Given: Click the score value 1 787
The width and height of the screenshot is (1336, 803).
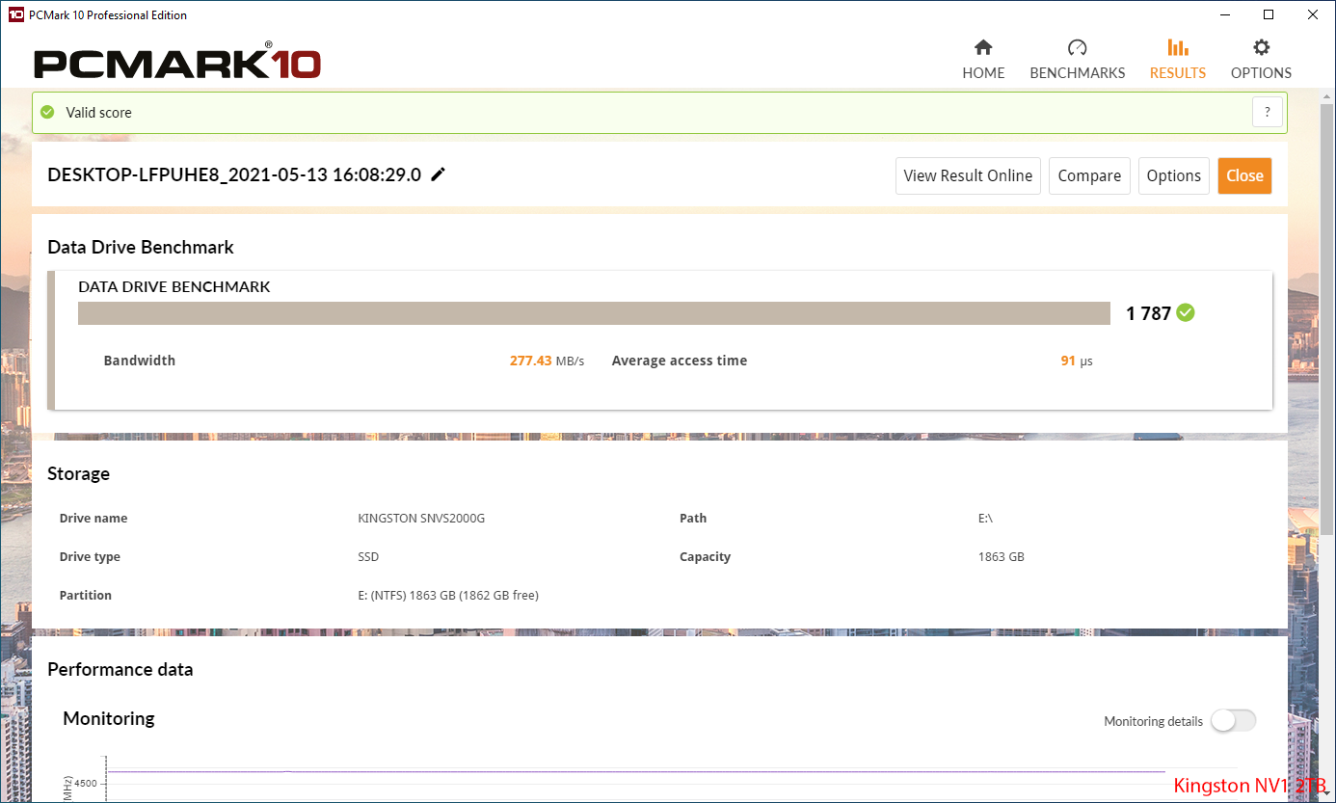Looking at the screenshot, I should (x=1148, y=312).
